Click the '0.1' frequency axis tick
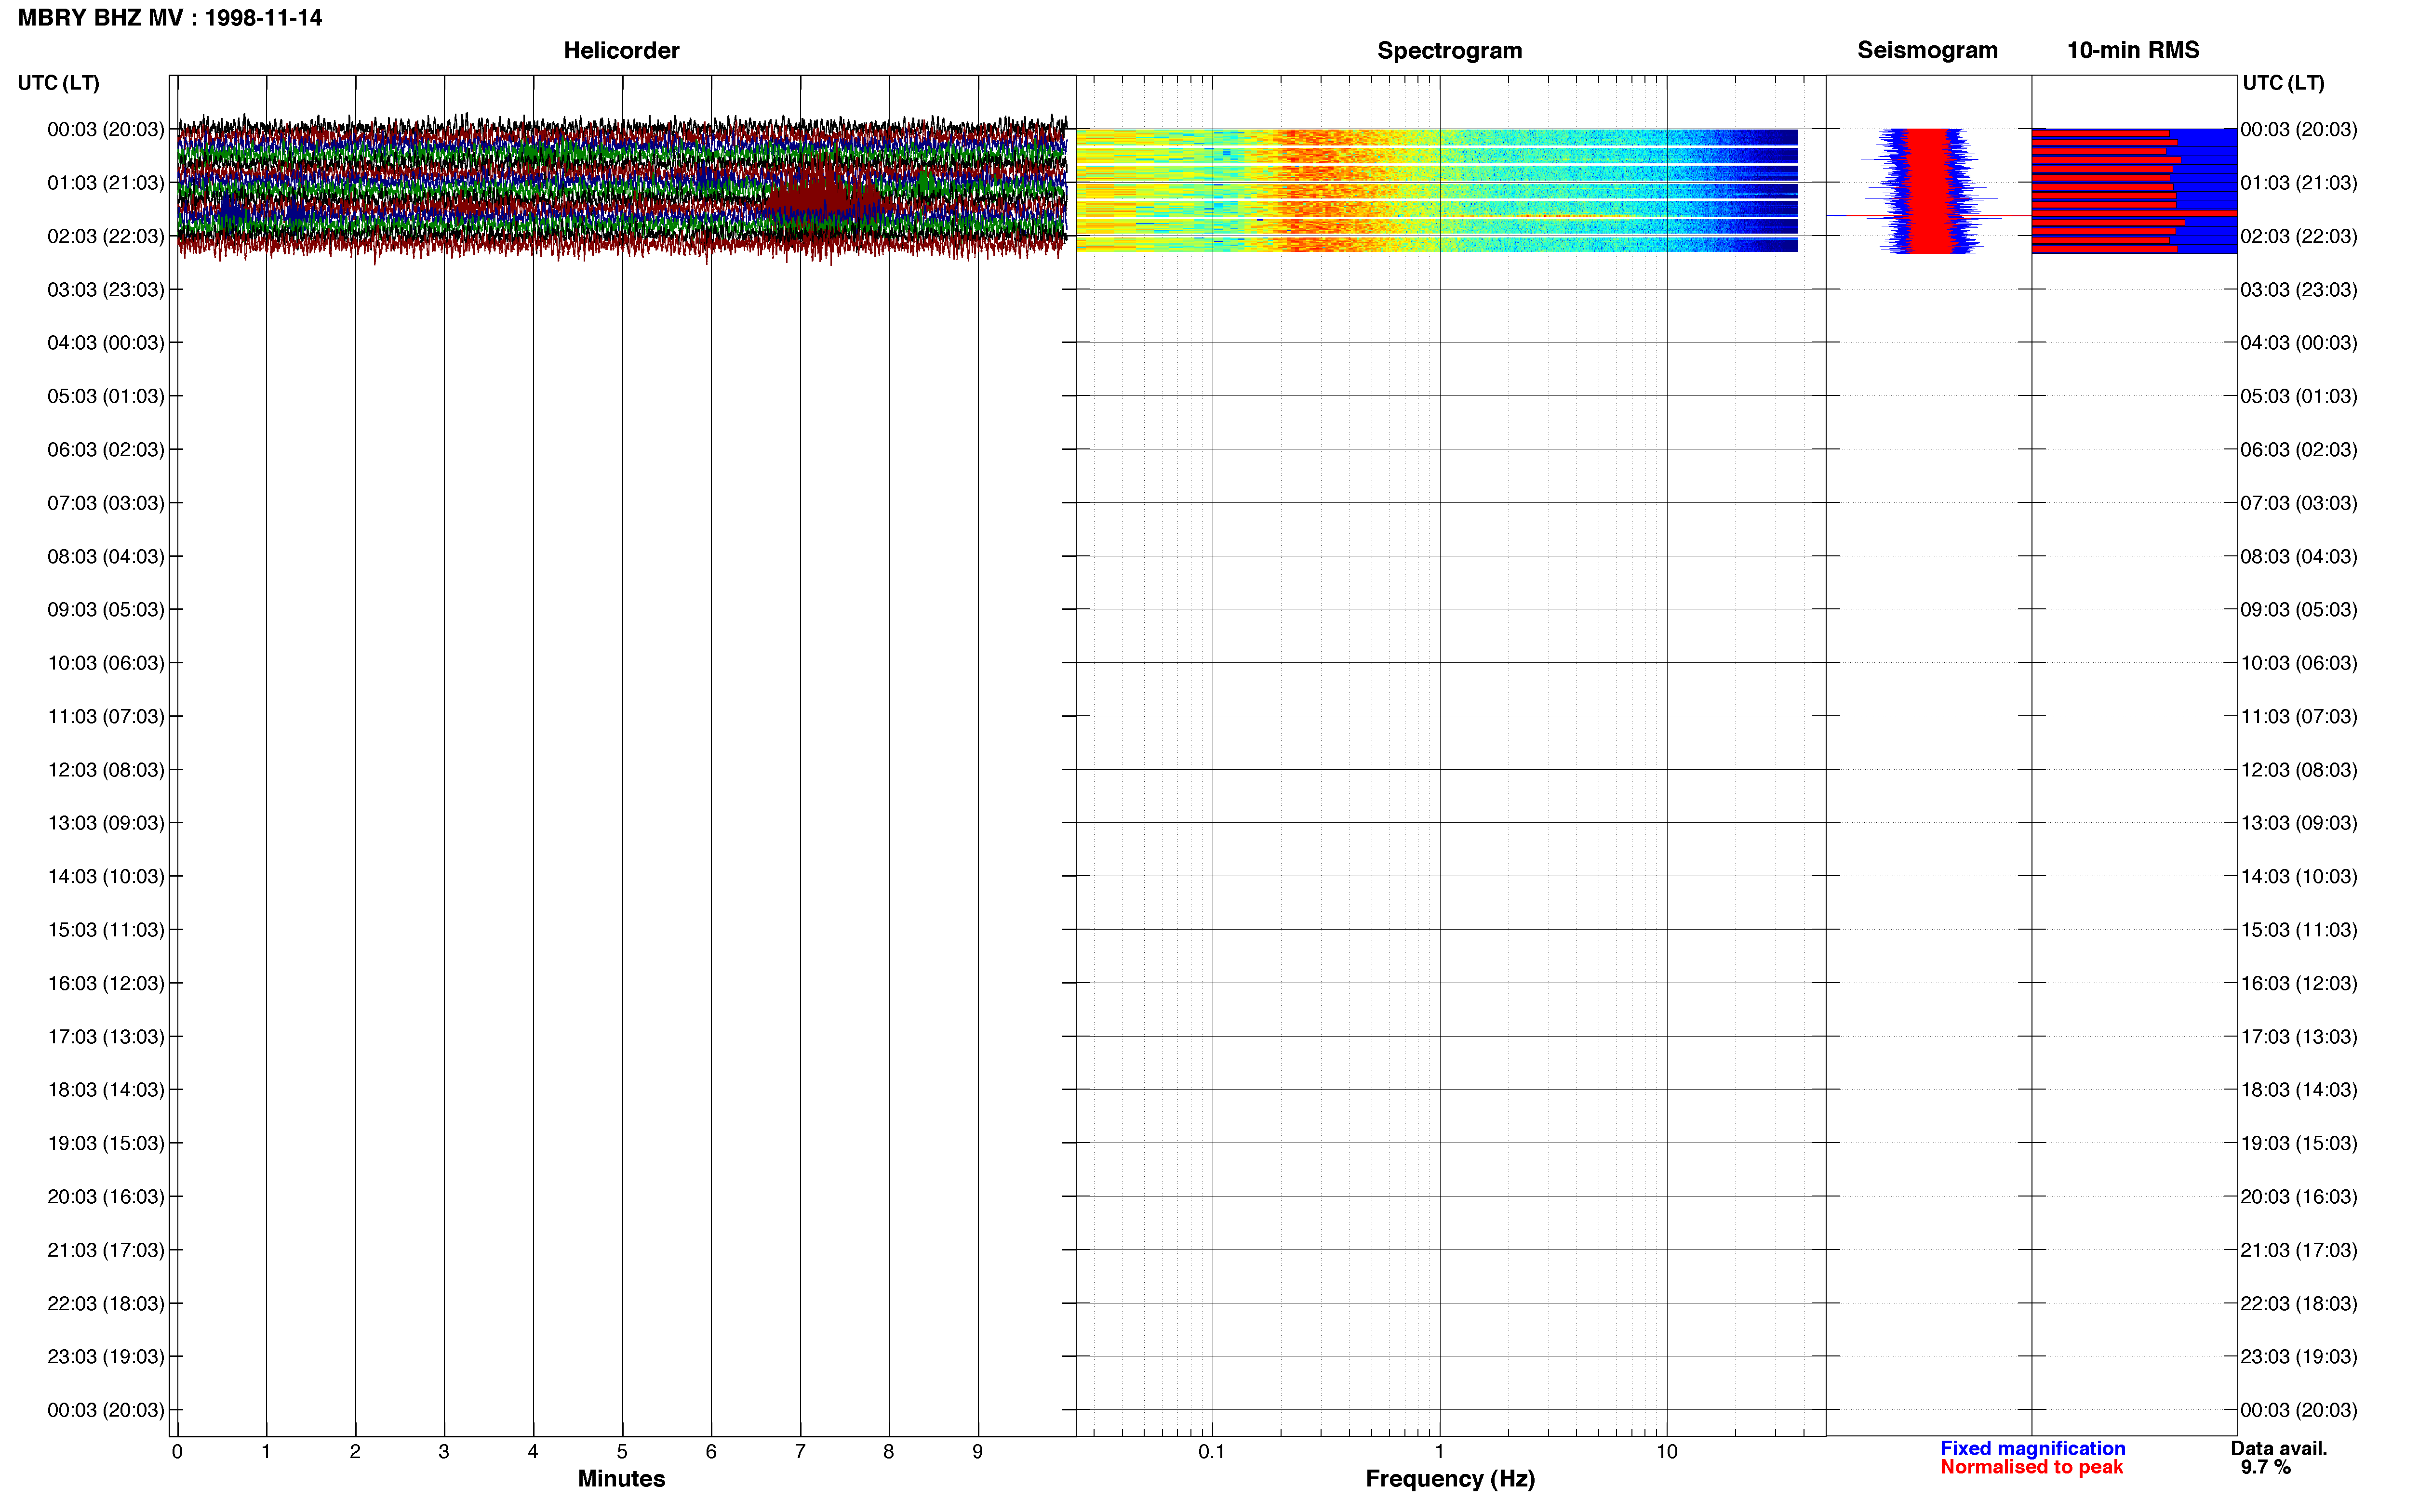 [1212, 1451]
